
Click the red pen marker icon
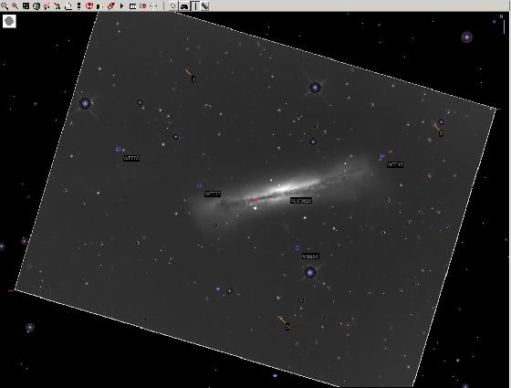pos(110,5)
